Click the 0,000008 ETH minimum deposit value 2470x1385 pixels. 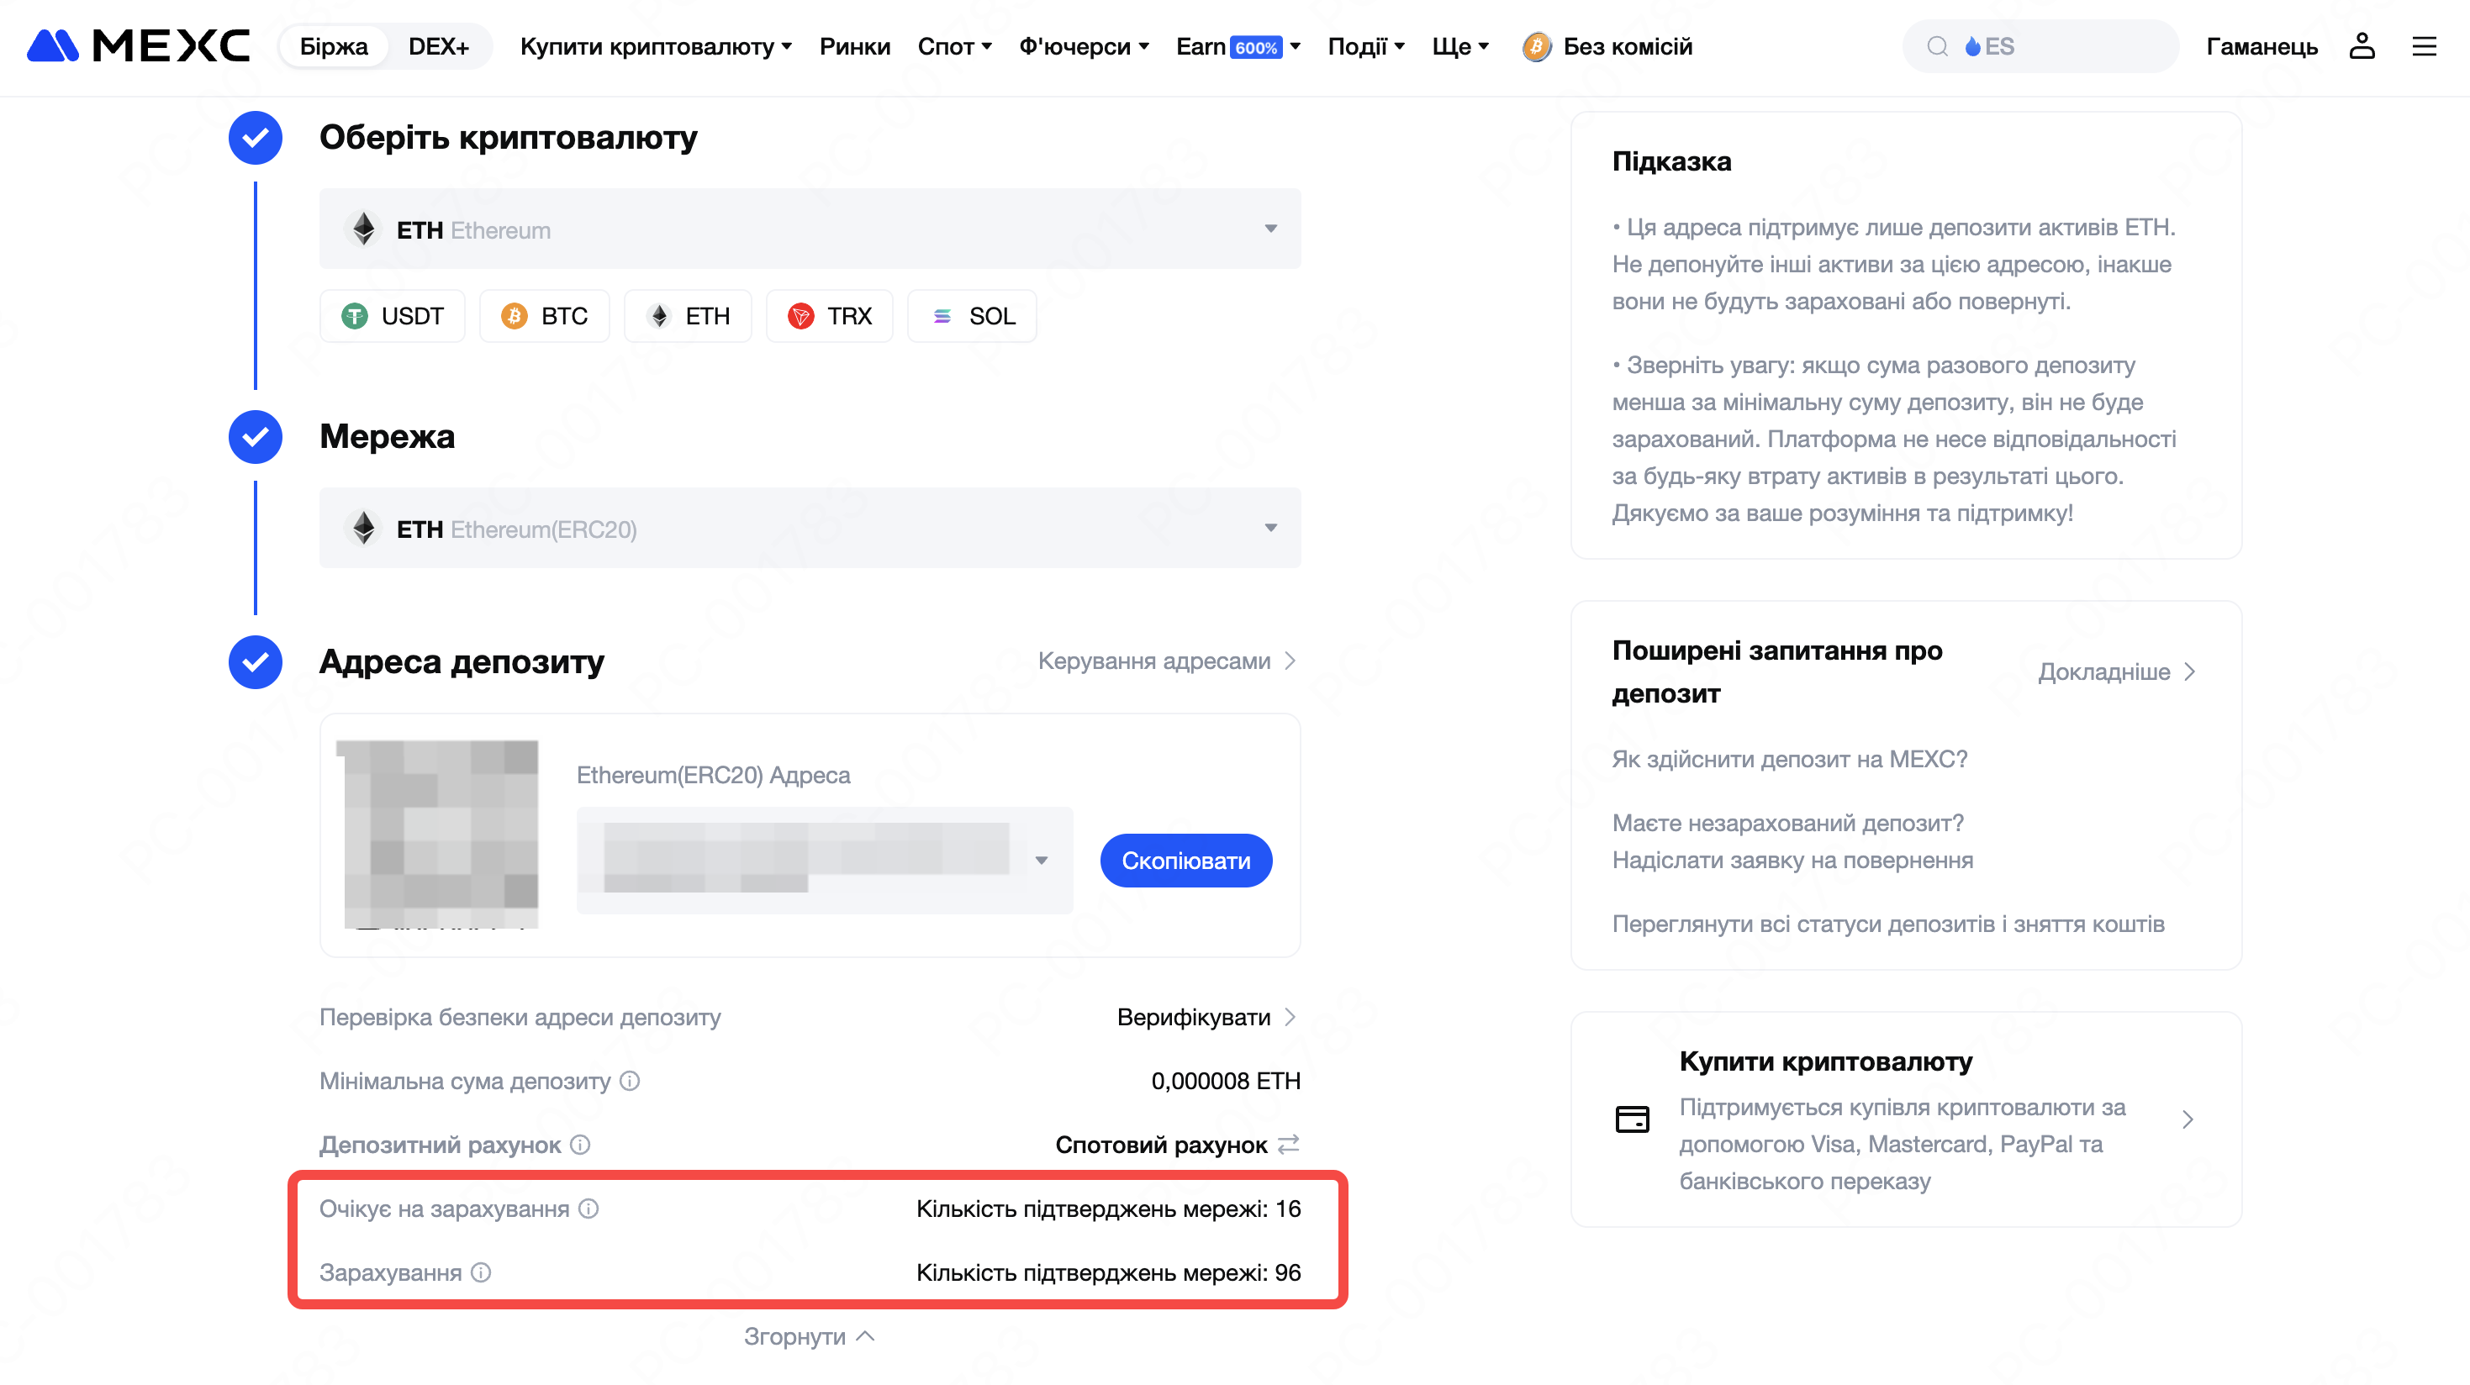click(1226, 1080)
